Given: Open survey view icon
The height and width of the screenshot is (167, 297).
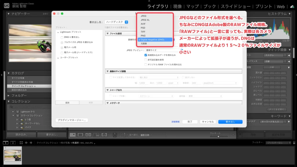Looking at the screenshot, I should pos(96,135).
